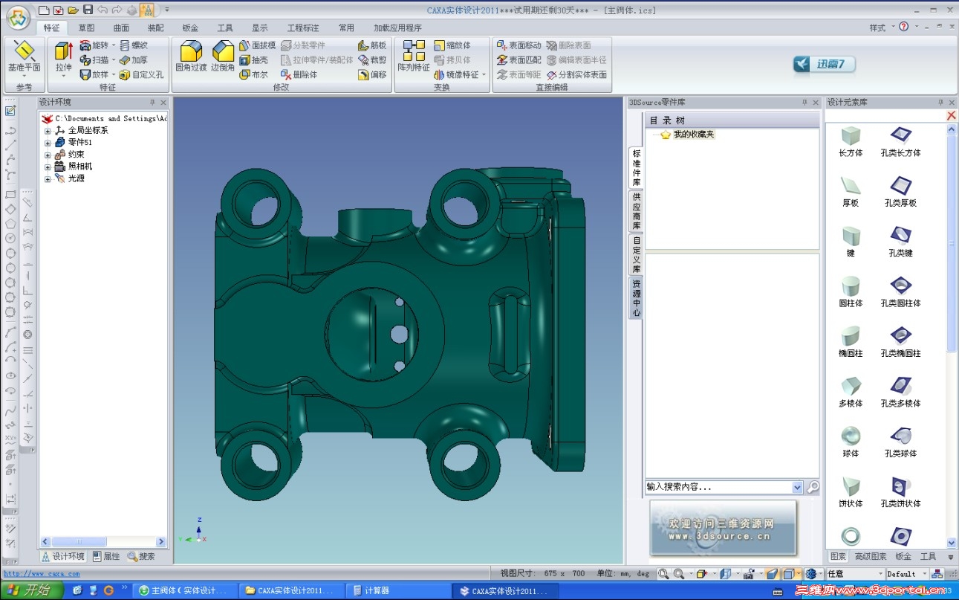The image size is (959, 600).
Task: Click the 基准平面 datum plane tool
Action: [25, 57]
